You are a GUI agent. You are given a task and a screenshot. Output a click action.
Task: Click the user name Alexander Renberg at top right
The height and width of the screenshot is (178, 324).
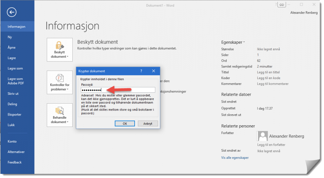click(304, 13)
